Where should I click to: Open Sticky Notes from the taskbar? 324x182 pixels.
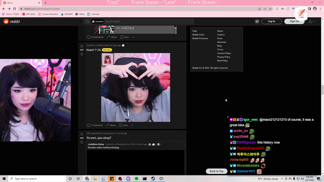click(x=111, y=178)
